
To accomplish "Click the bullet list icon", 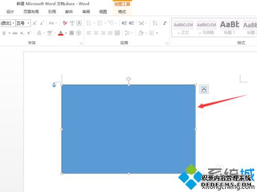I will point(89,23).
